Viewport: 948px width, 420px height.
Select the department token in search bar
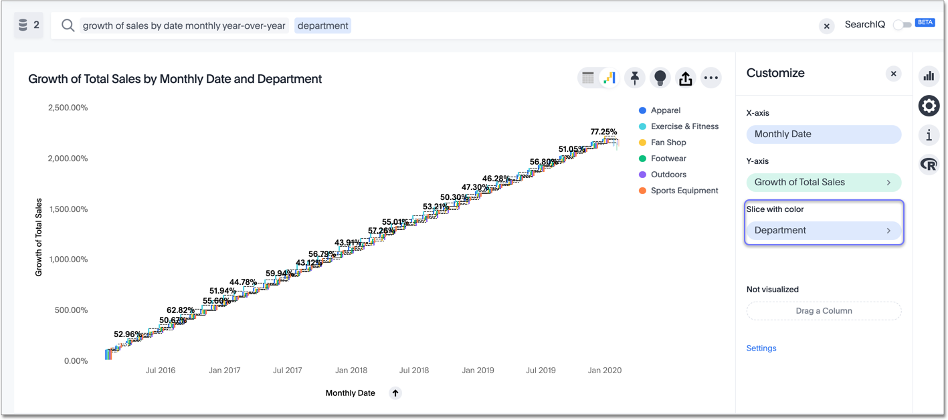point(322,25)
